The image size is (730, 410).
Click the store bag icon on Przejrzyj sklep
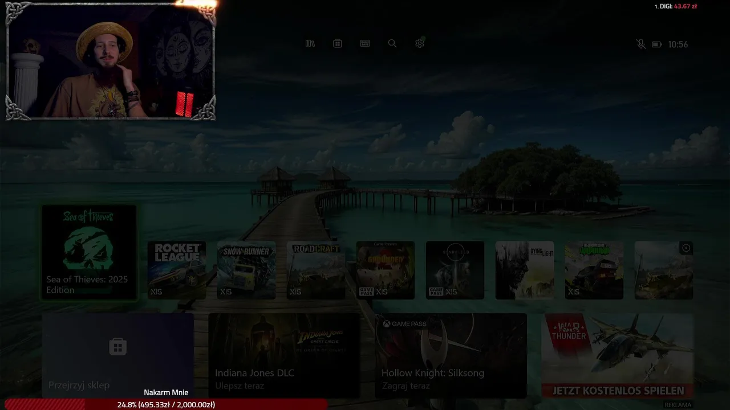point(117,347)
